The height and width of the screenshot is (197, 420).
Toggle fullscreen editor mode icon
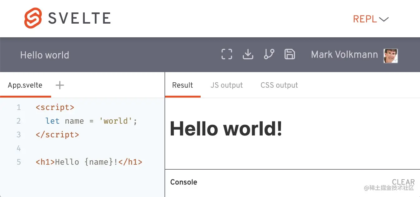tap(227, 54)
